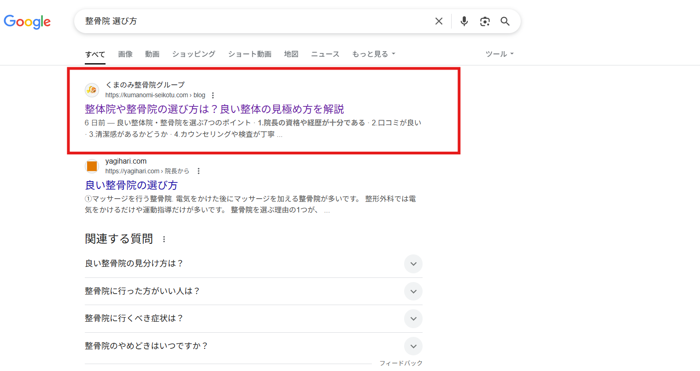Click the search magnifier icon
Viewport: 700px width, 371px height.
505,21
